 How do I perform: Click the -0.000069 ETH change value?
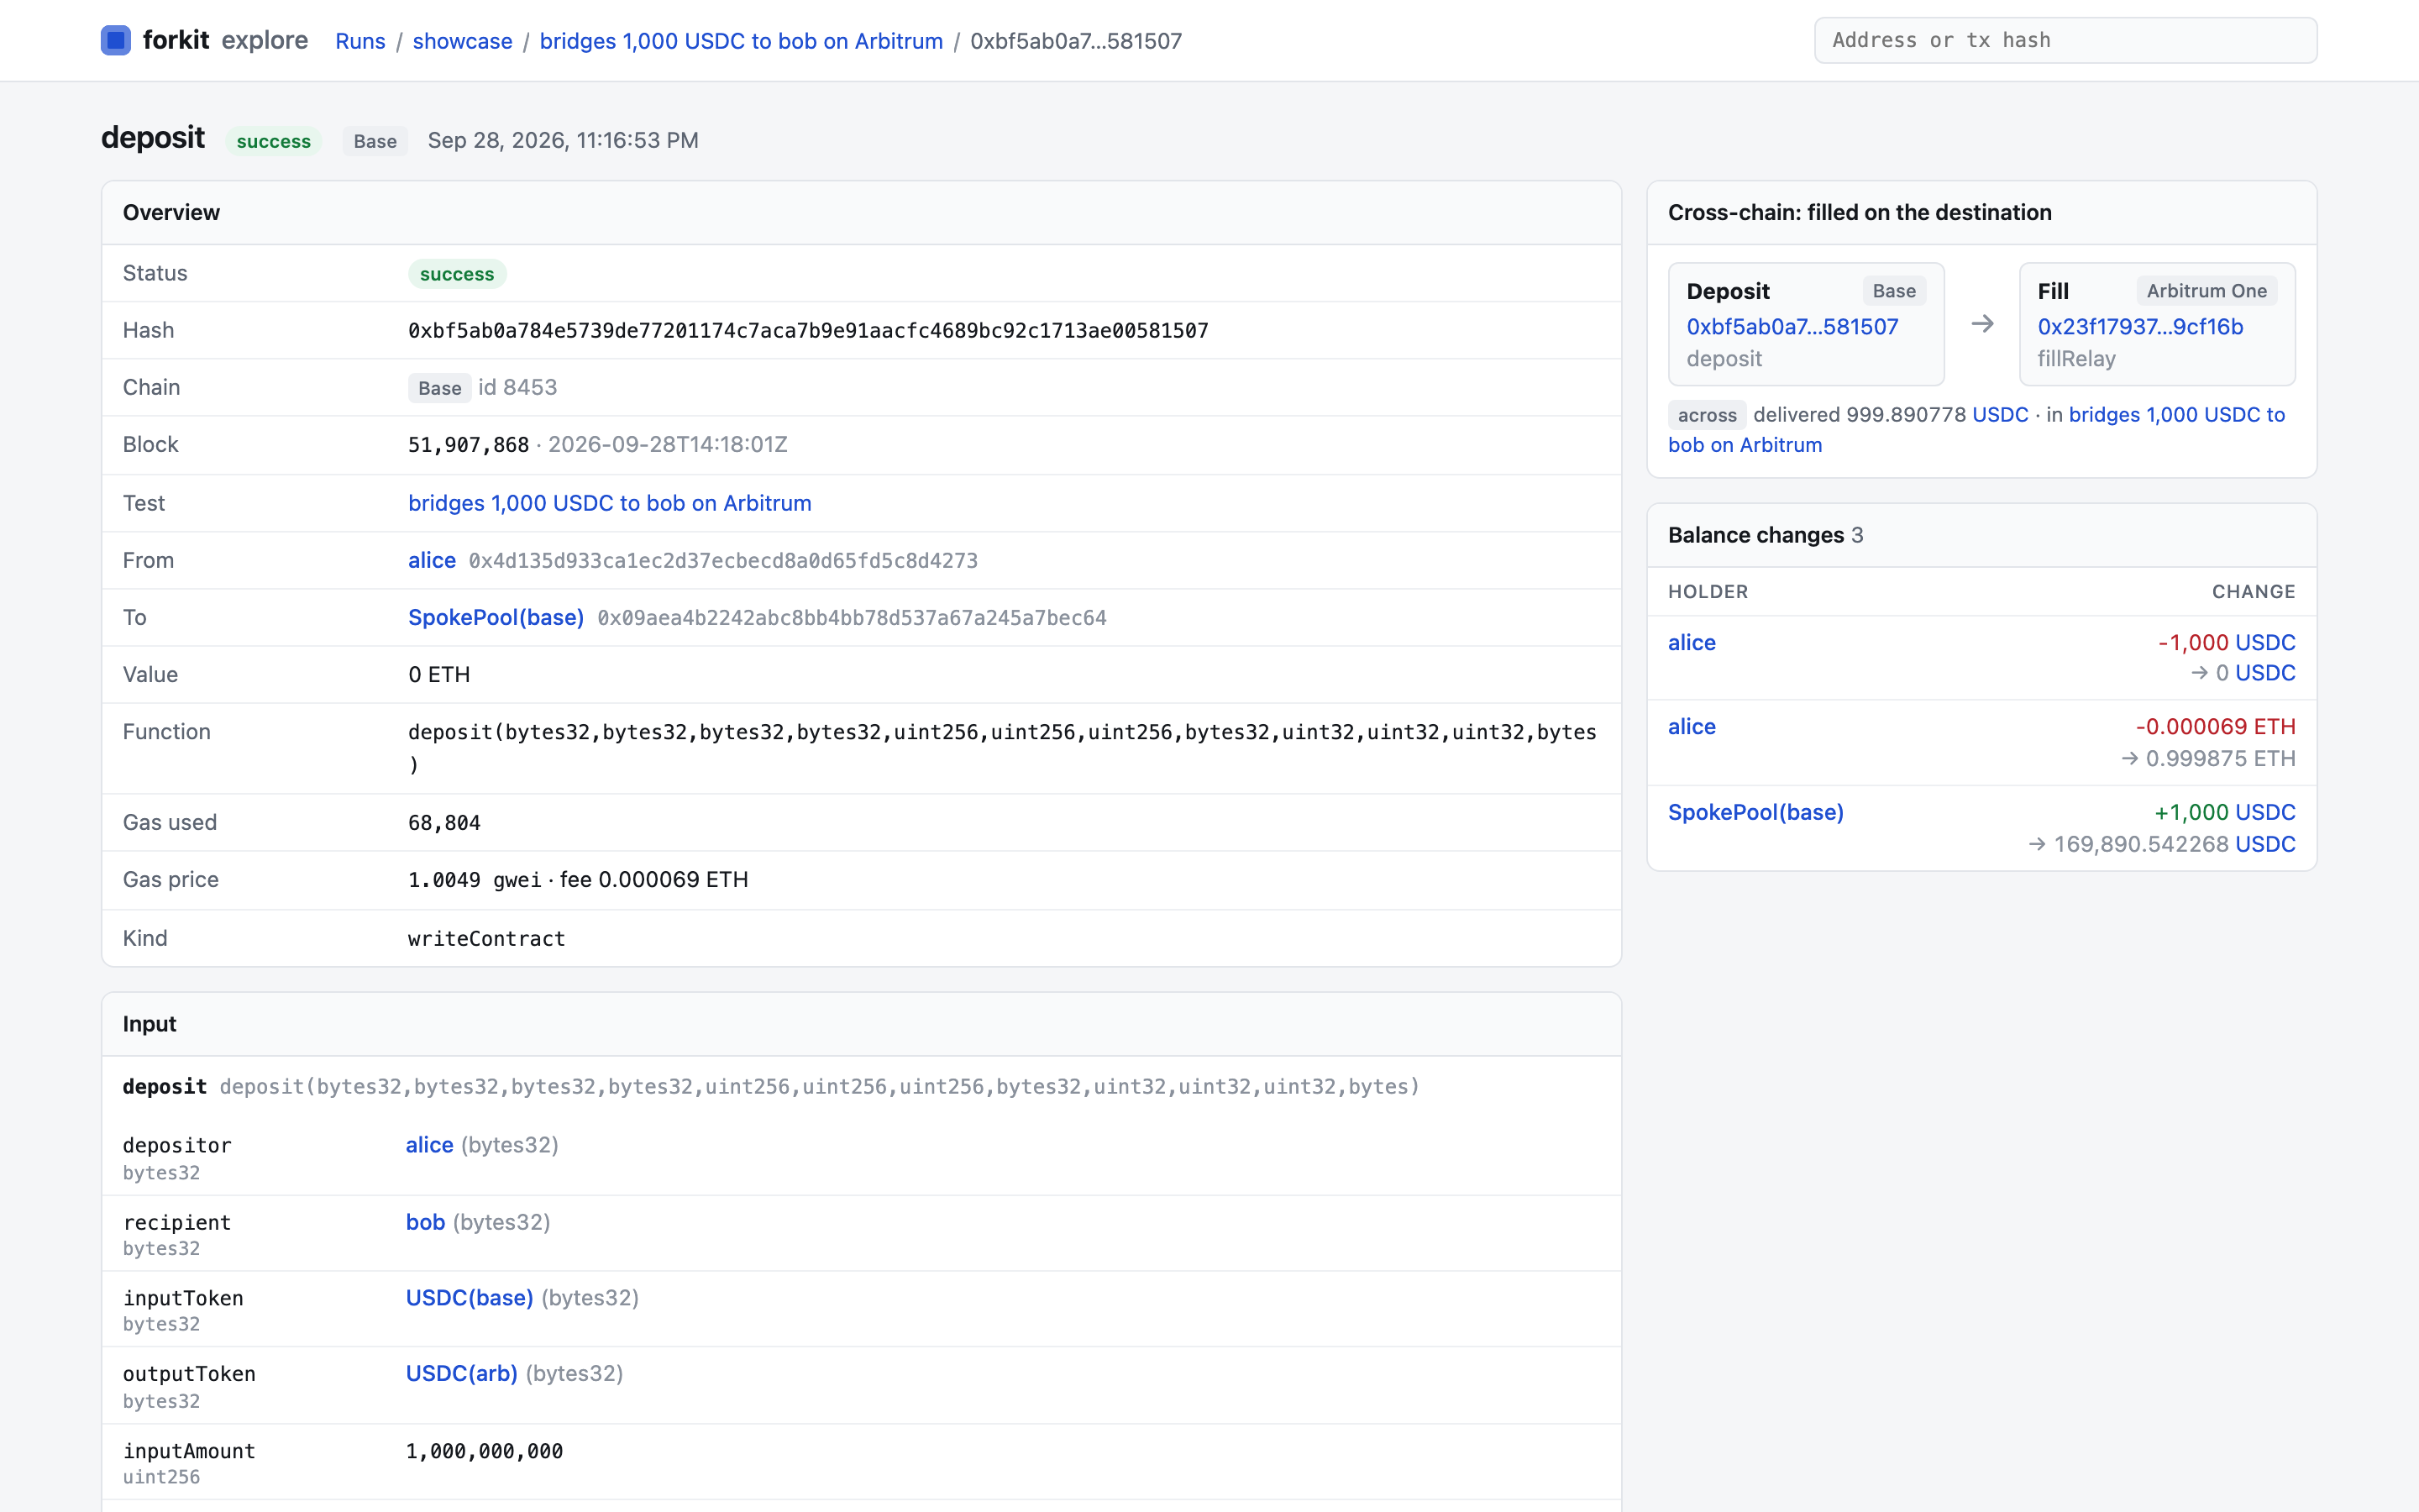(2215, 727)
